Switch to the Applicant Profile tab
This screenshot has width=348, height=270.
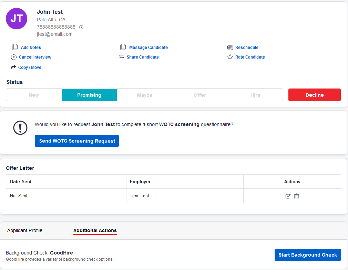coord(25,230)
